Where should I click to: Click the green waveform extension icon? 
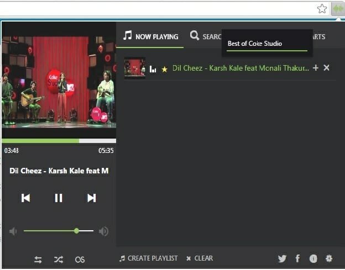coord(338,9)
